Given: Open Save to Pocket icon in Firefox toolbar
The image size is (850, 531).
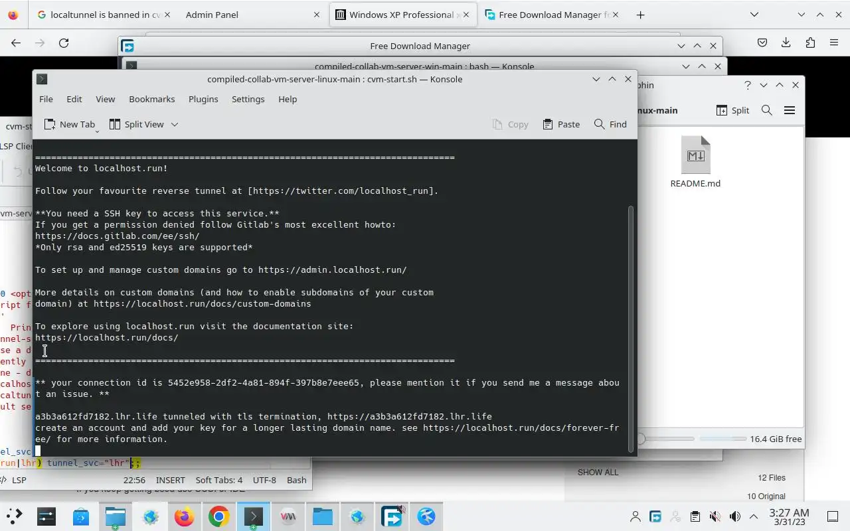Looking at the screenshot, I should (x=762, y=42).
